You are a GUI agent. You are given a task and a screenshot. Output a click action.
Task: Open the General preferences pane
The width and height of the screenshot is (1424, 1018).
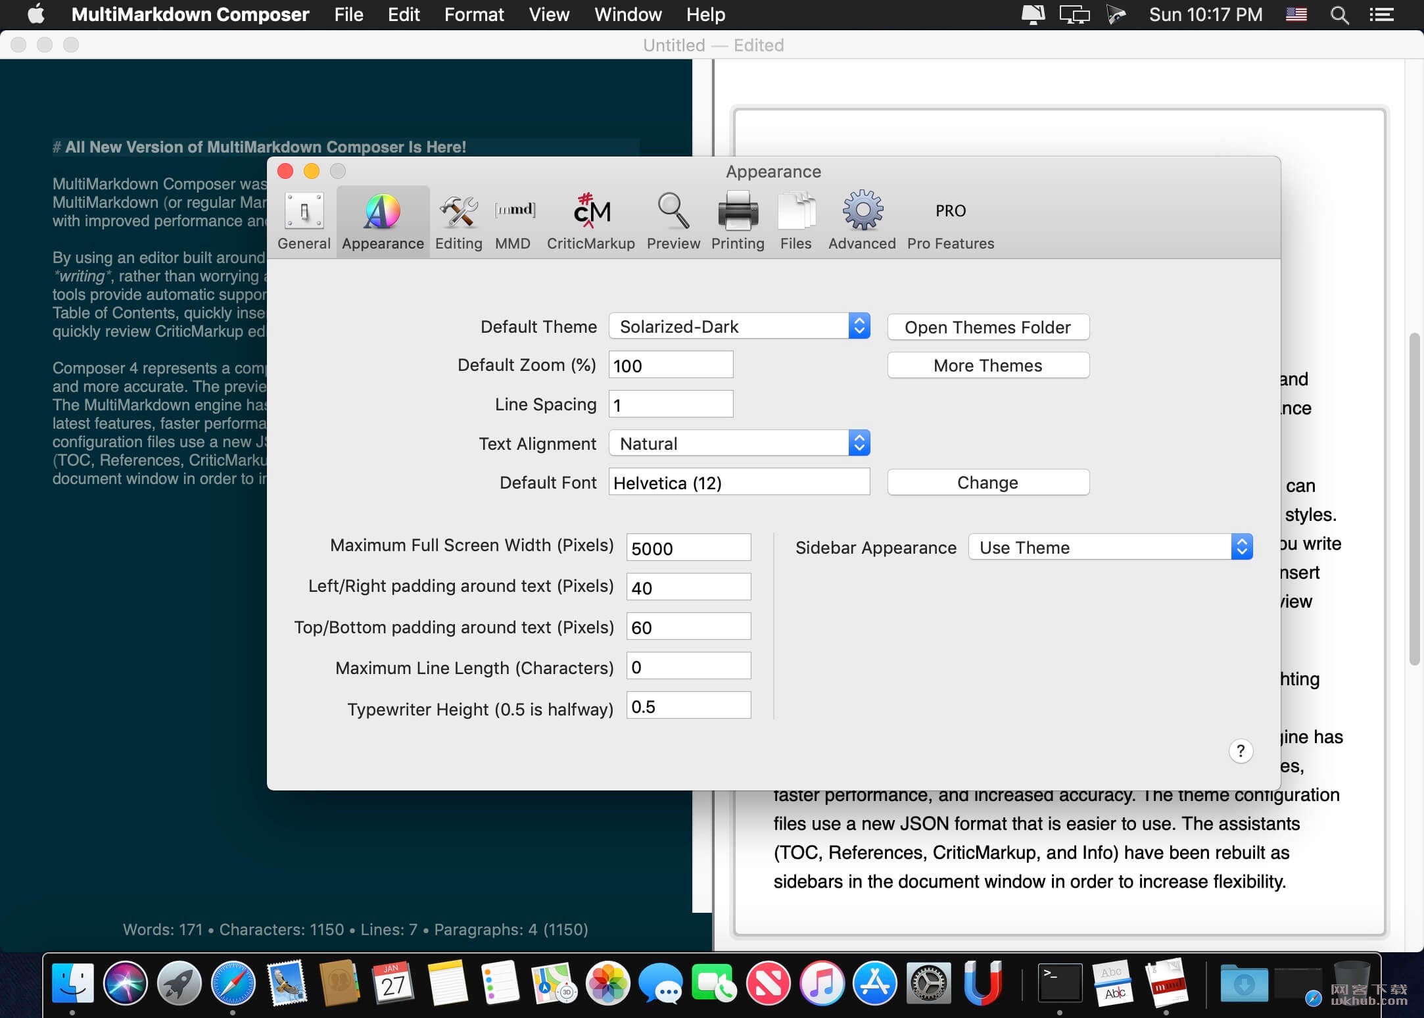[304, 222]
